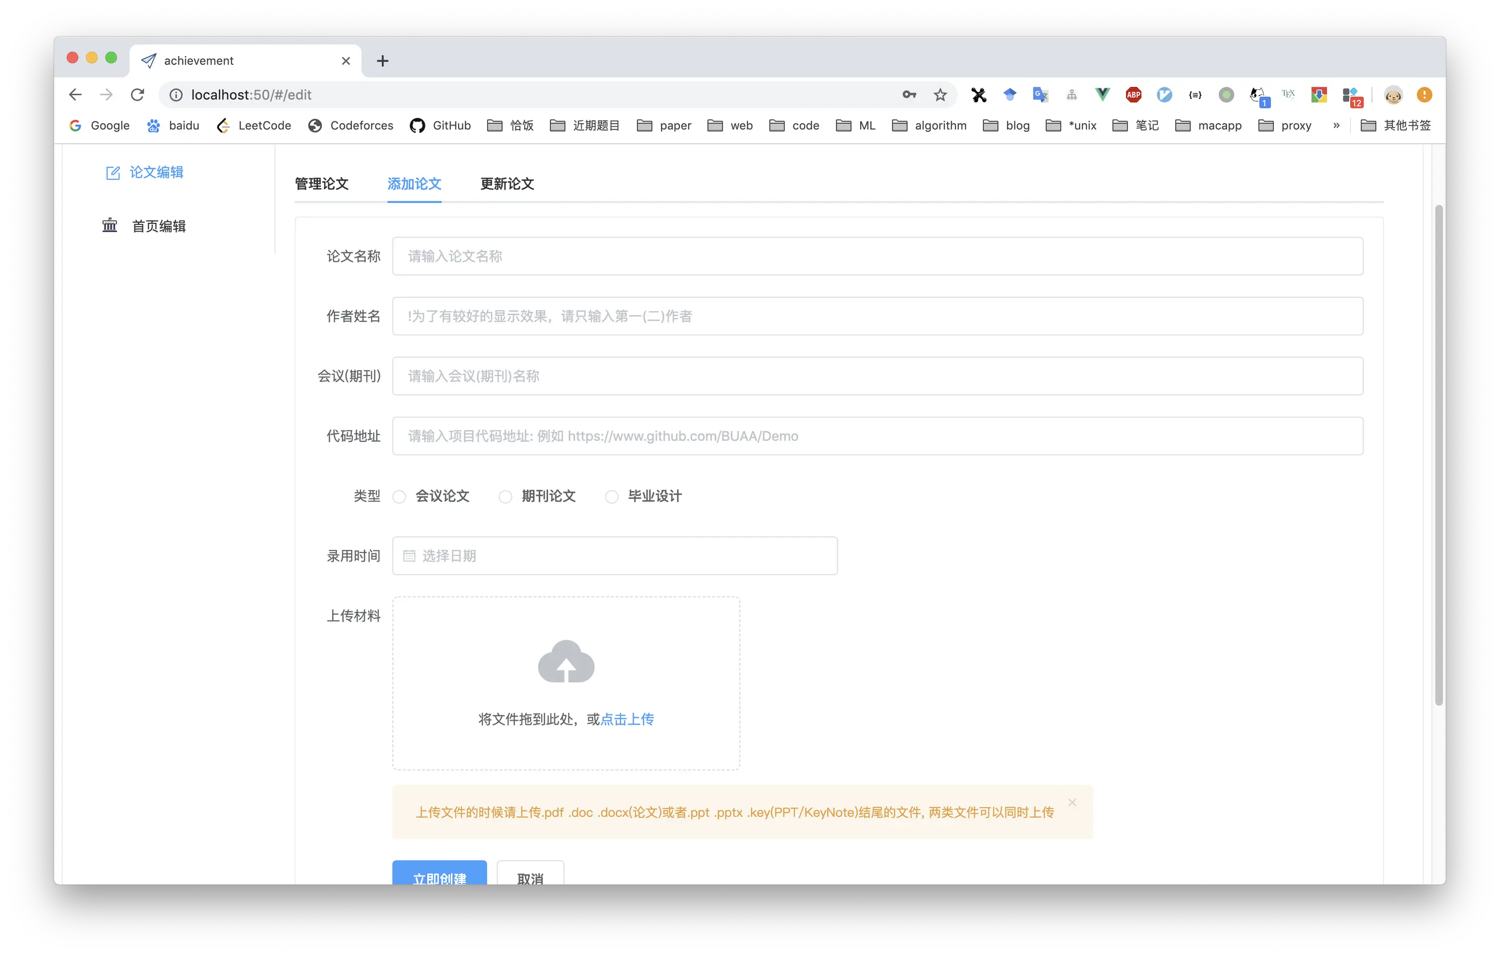Screen dimensions: 1500x956
Task: Click the key password icon in address bar
Action: [909, 95]
